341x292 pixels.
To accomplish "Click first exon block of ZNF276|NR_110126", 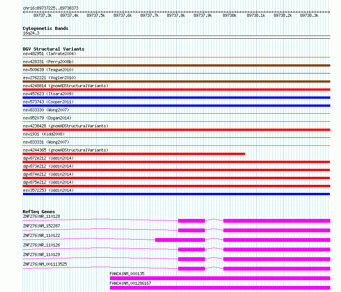I will (x=192, y=250).
